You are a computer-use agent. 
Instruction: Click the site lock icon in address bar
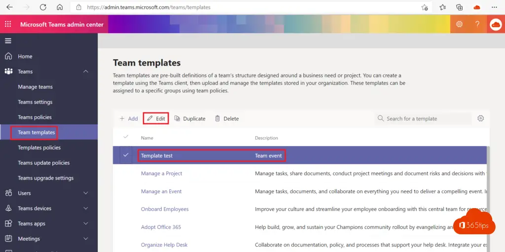click(x=78, y=7)
